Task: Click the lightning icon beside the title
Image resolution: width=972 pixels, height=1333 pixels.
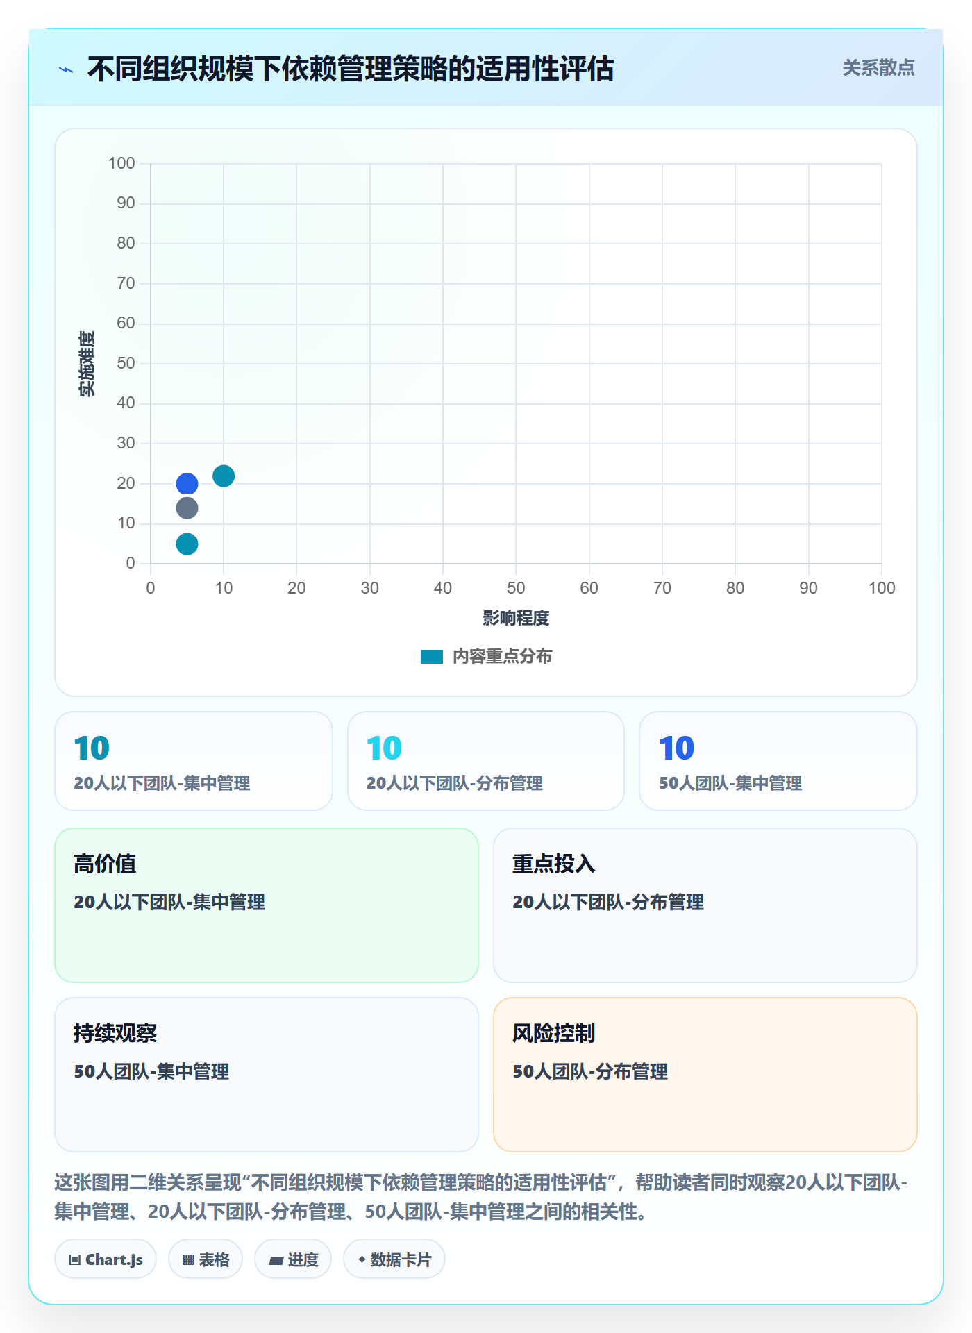Action: tap(66, 69)
